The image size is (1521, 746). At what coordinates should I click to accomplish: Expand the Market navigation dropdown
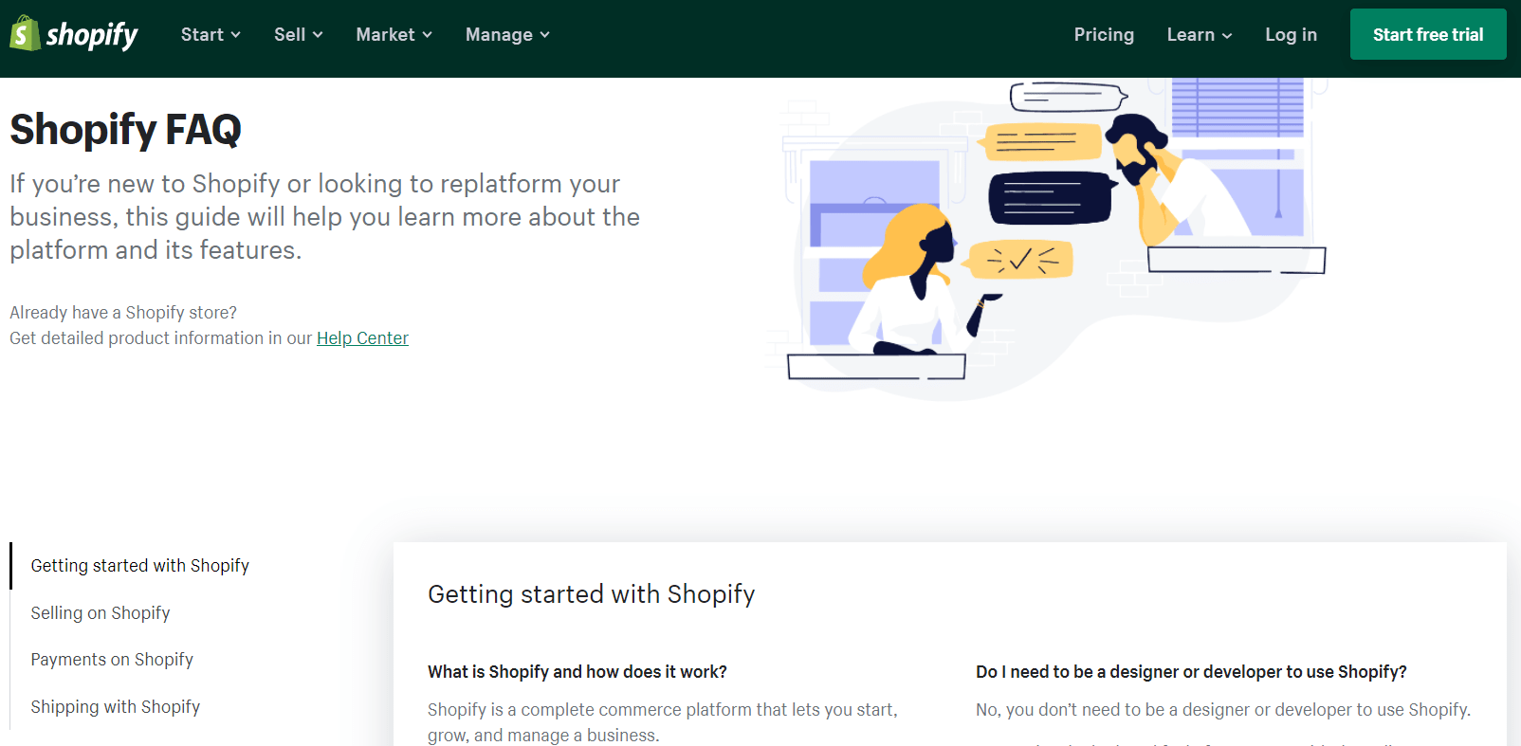pyautogui.click(x=394, y=35)
